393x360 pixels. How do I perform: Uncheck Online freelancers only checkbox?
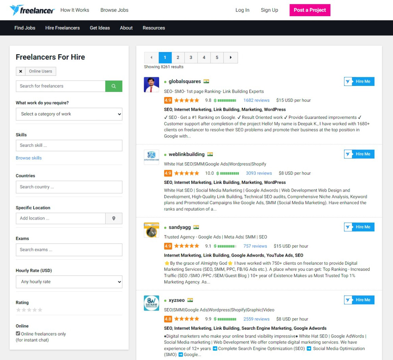click(18, 333)
